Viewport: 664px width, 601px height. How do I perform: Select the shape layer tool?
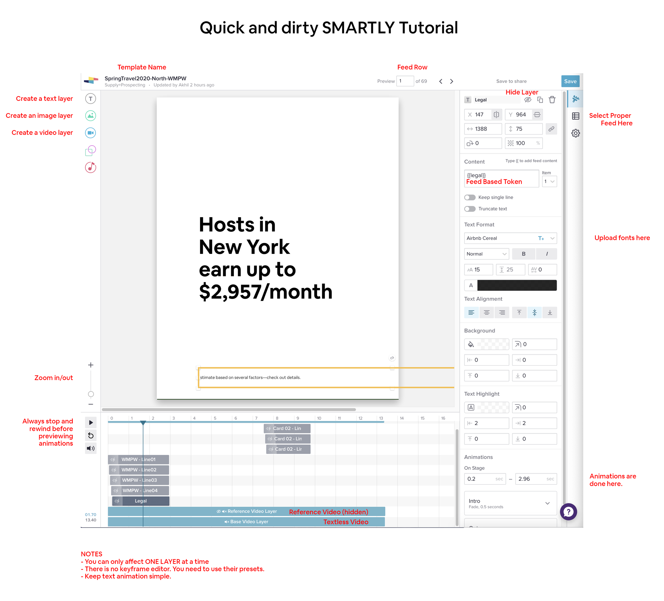91,151
